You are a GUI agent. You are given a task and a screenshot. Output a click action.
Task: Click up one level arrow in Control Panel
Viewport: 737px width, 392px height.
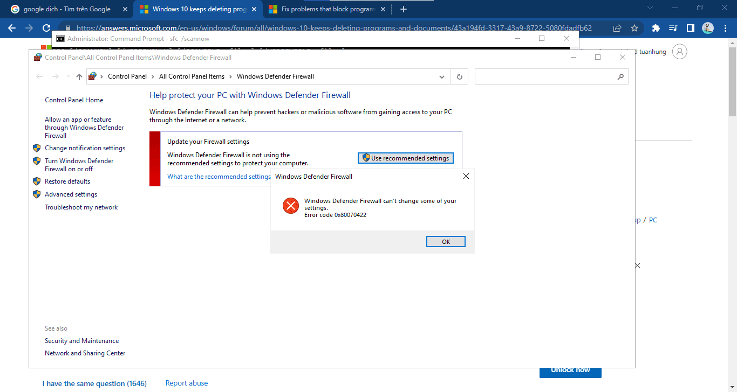point(79,76)
